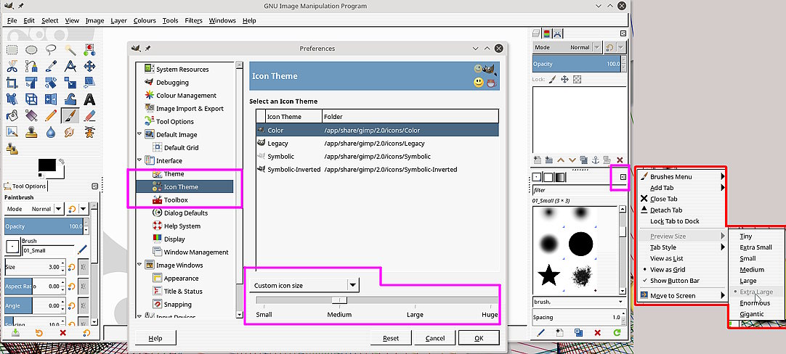Collapse the Image Windows tree node
786x354 pixels.
pyautogui.click(x=139, y=265)
